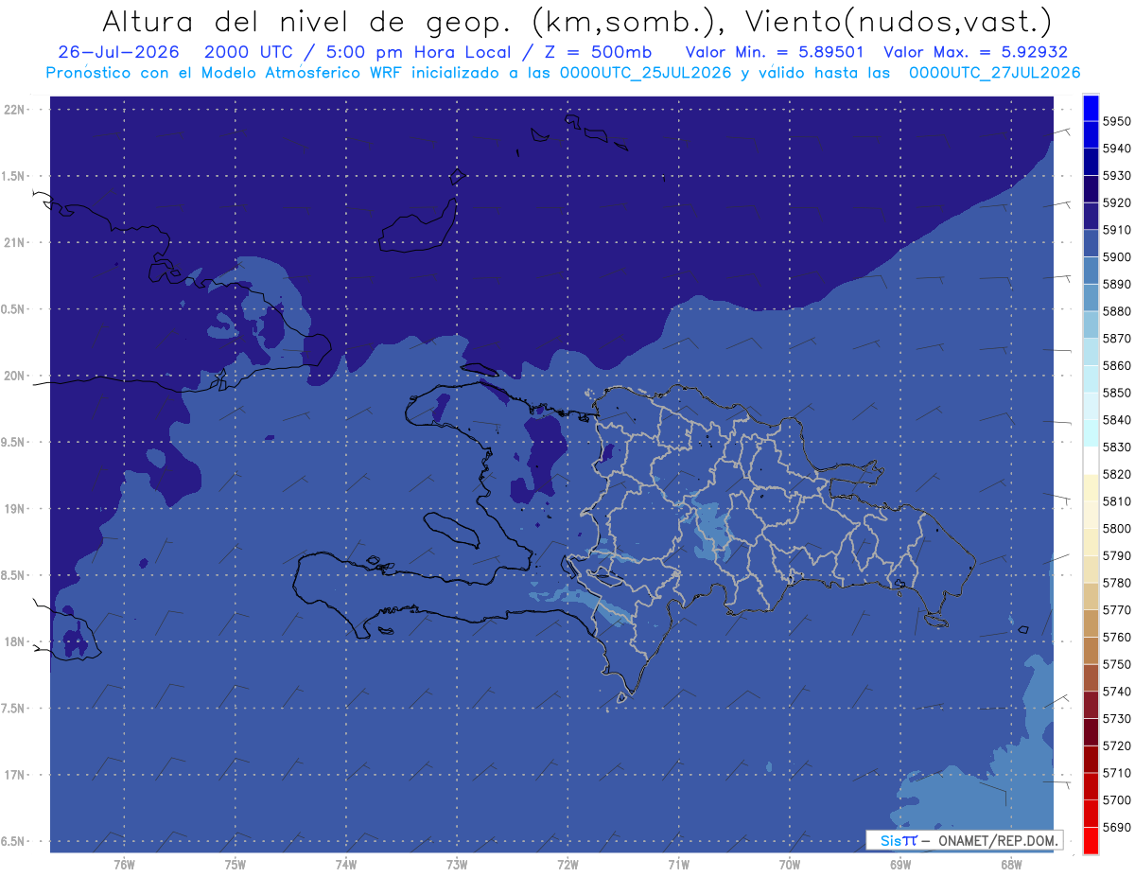Click the color bar swatch between 5760 and 5770
This screenshot has width=1135, height=877.
1091,623
